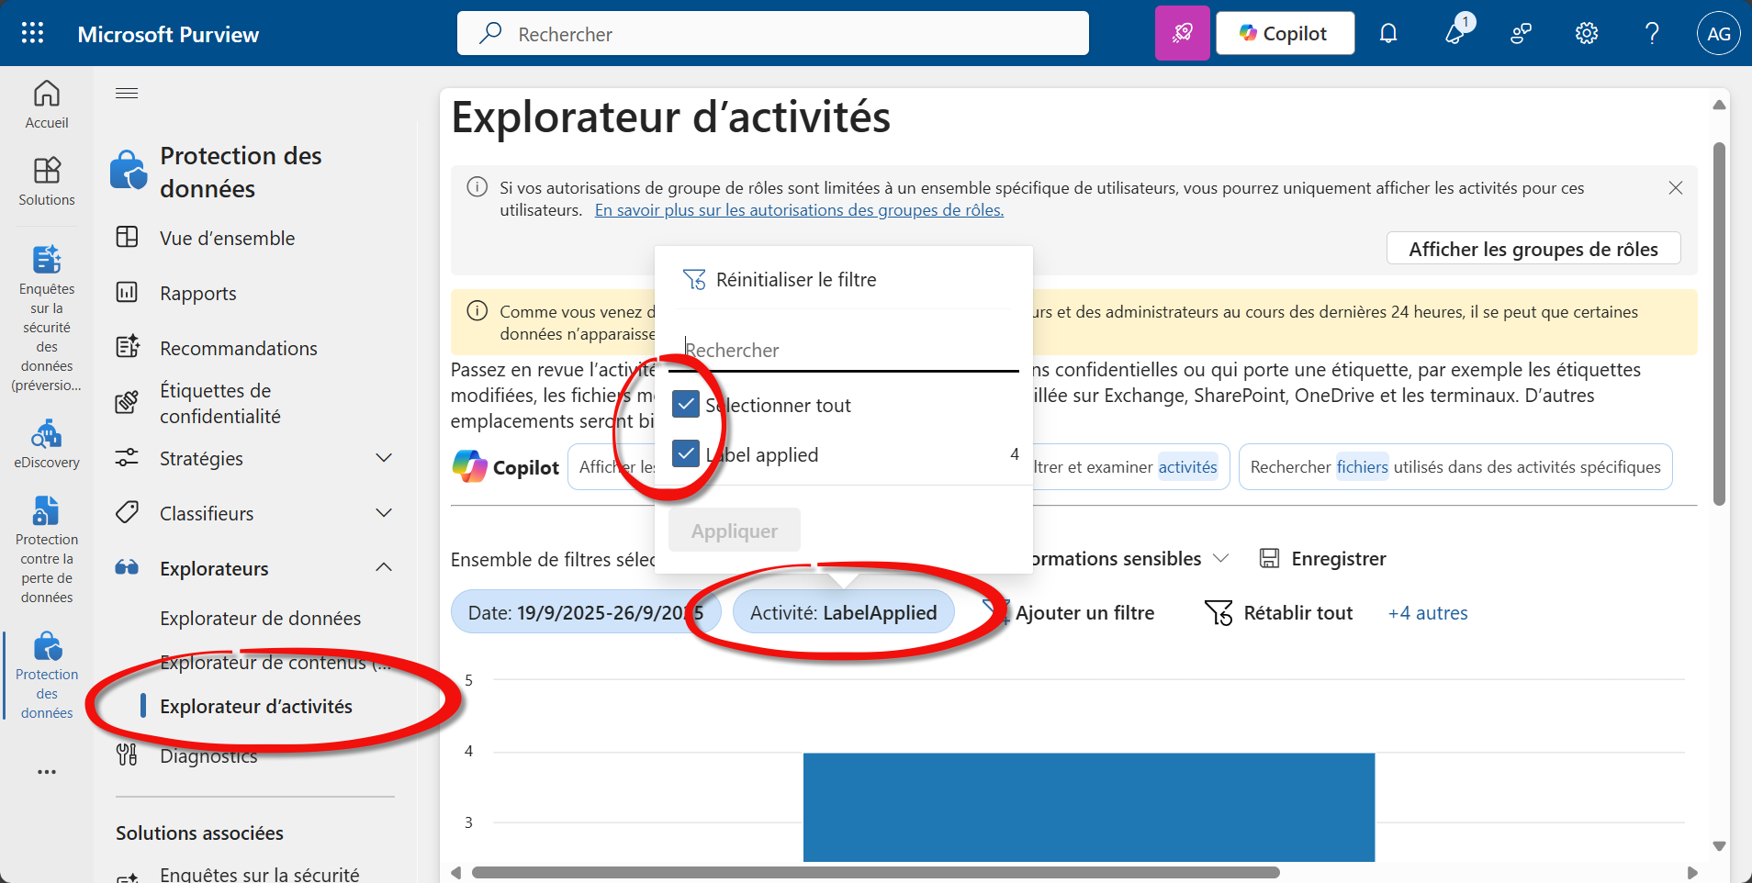Expand the Stratégies section
Viewport: 1752px width, 883px height.
tap(384, 458)
